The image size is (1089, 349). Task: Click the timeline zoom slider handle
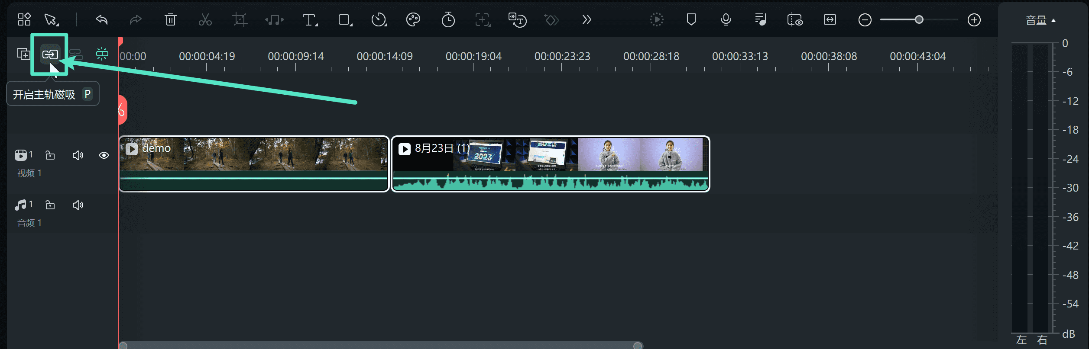point(919,20)
